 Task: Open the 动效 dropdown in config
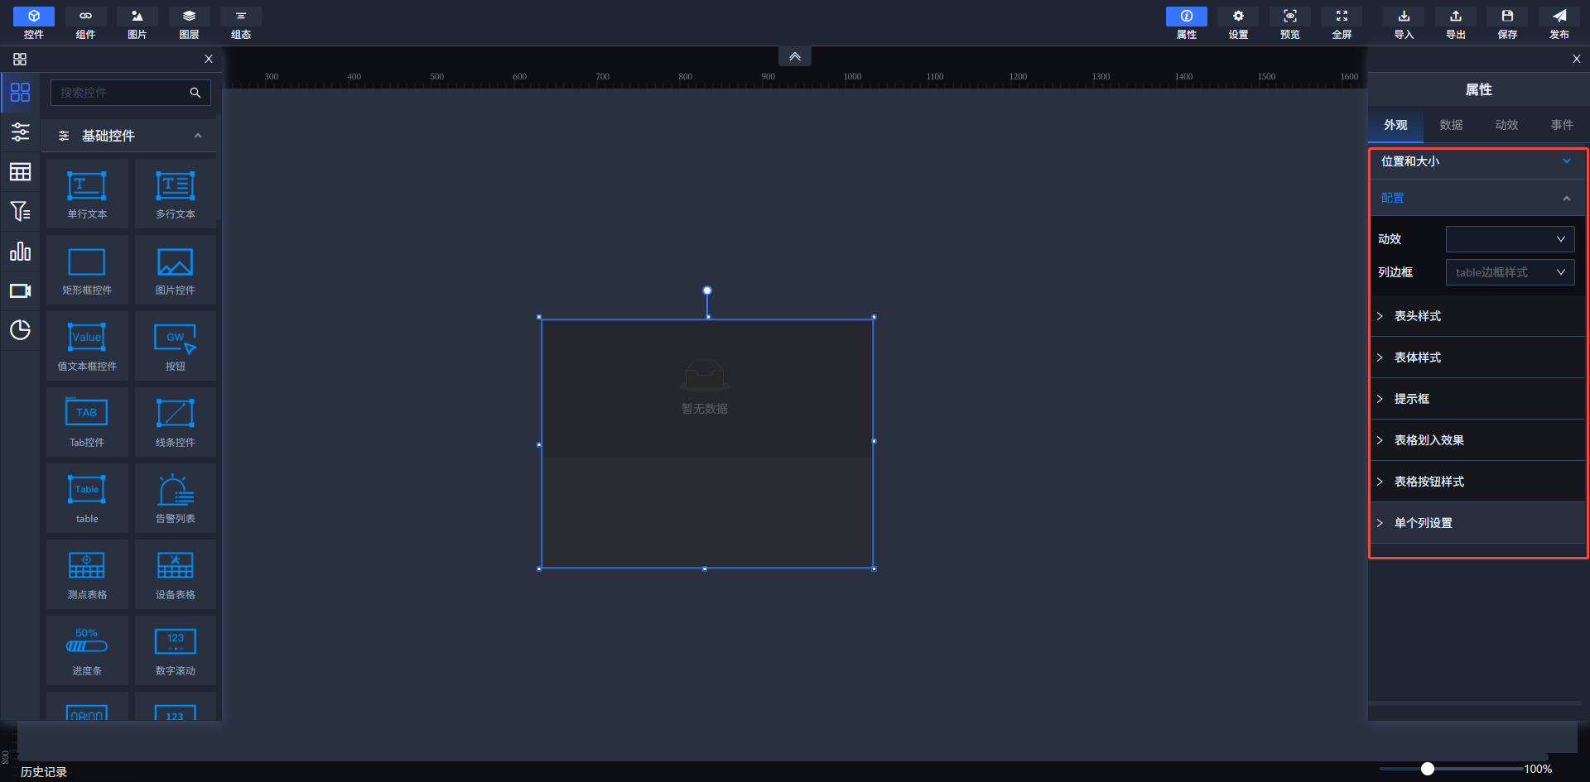[x=1510, y=239]
